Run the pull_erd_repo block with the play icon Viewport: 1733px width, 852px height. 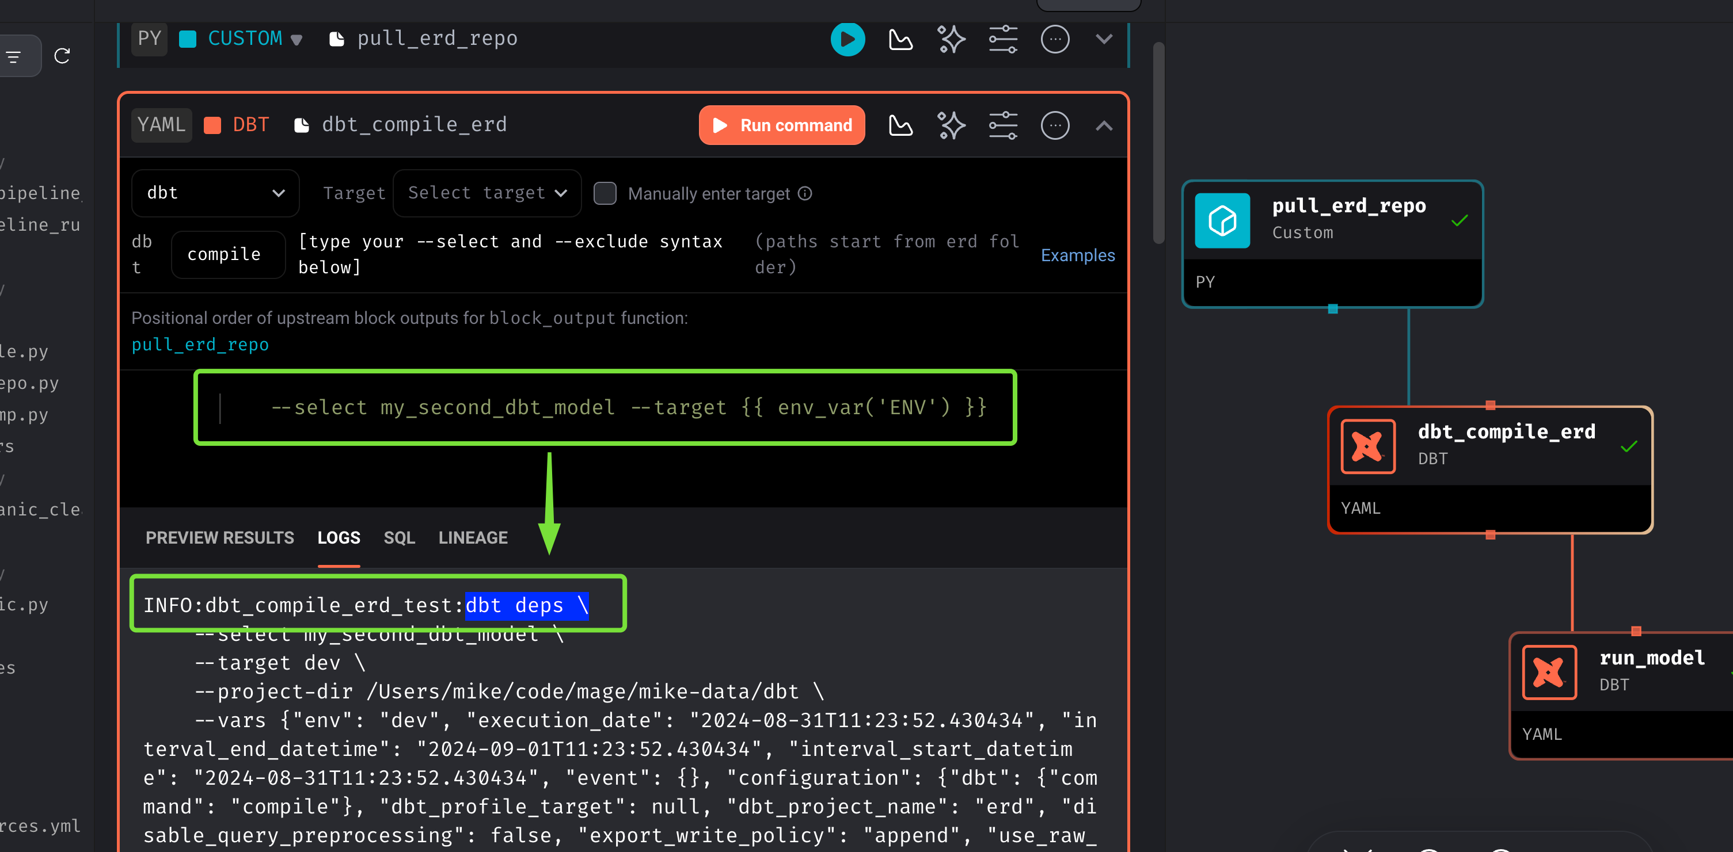847,40
